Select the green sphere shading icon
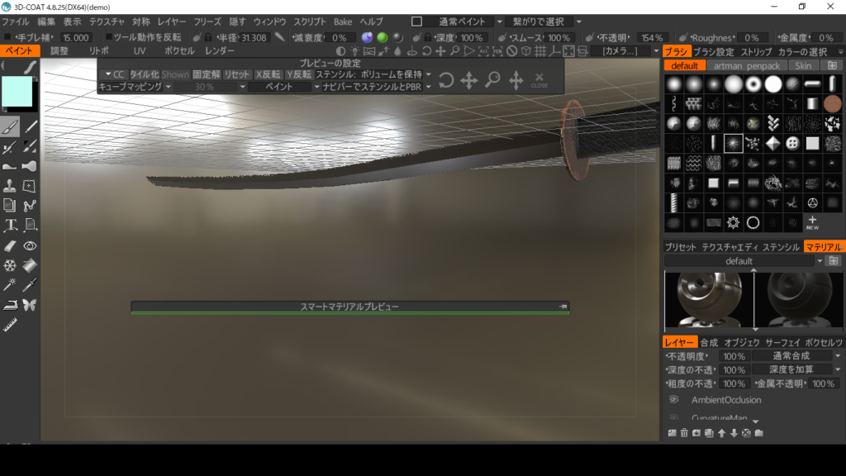The image size is (846, 476). click(x=382, y=38)
